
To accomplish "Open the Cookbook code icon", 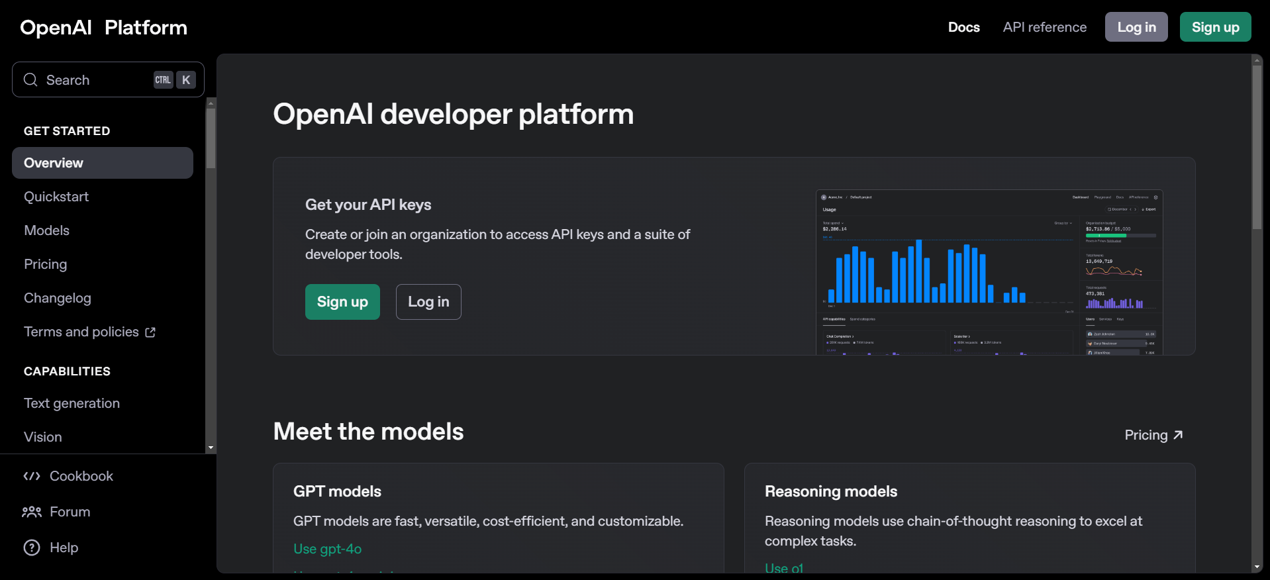I will (x=32, y=476).
